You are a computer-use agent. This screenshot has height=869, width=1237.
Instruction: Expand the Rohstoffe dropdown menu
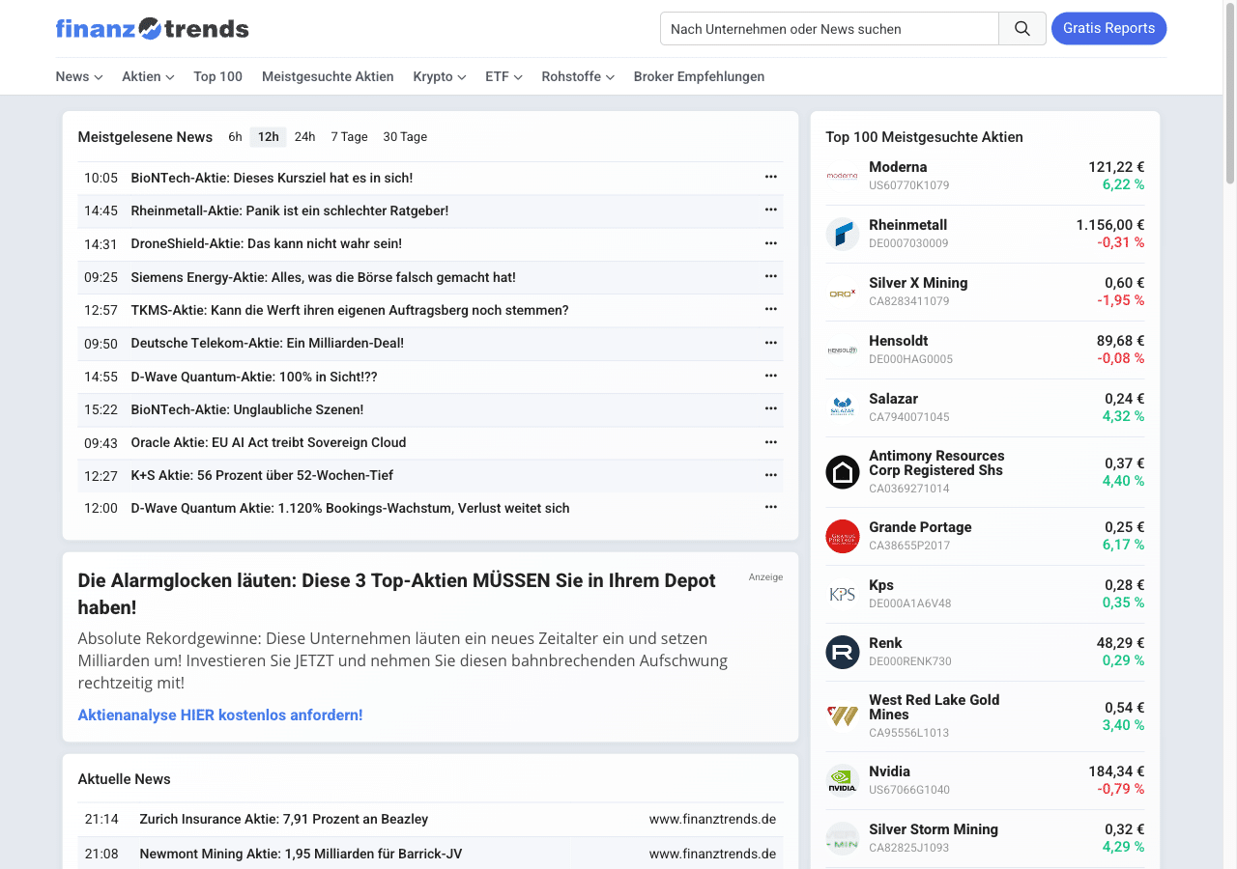click(578, 76)
